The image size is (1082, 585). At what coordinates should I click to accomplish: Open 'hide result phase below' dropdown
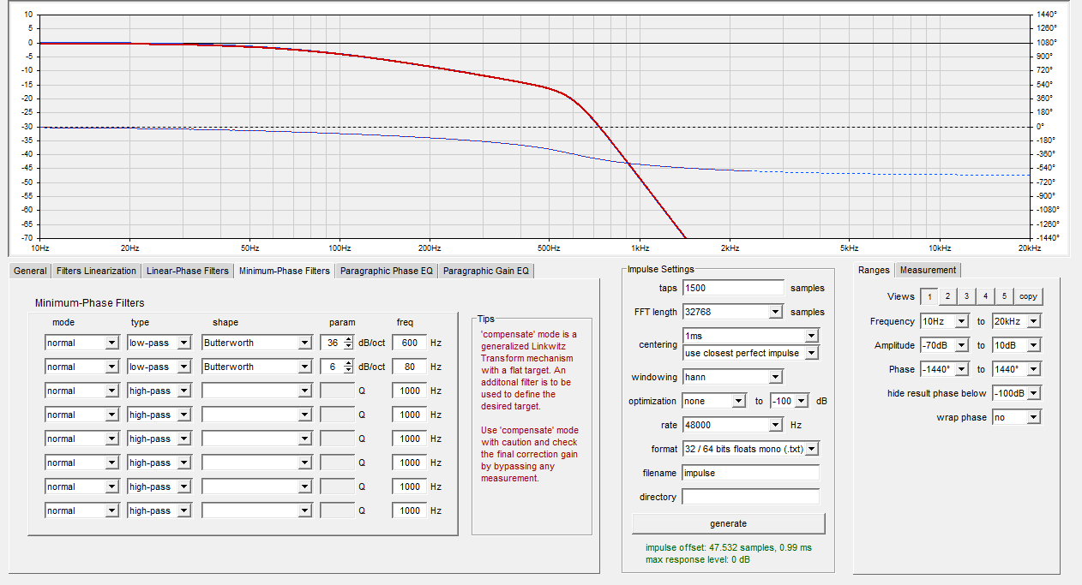[x=1017, y=393]
